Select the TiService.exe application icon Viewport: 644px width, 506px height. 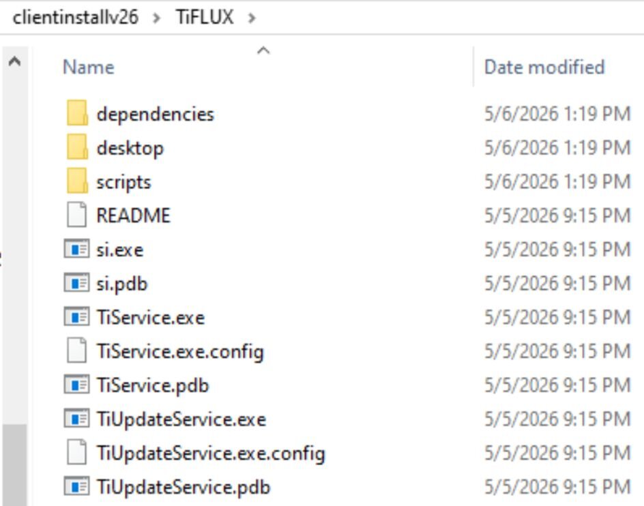click(77, 316)
